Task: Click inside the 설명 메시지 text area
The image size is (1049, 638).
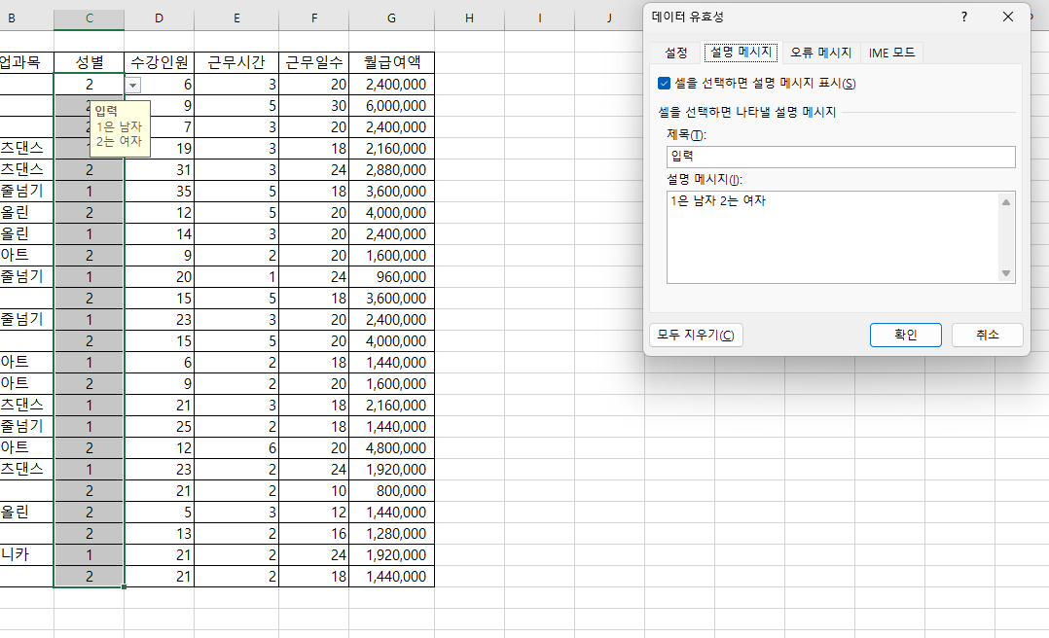Action: tap(831, 236)
